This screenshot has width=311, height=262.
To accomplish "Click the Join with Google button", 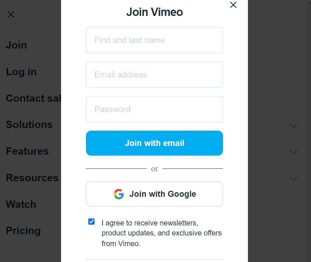I will [x=155, y=194].
